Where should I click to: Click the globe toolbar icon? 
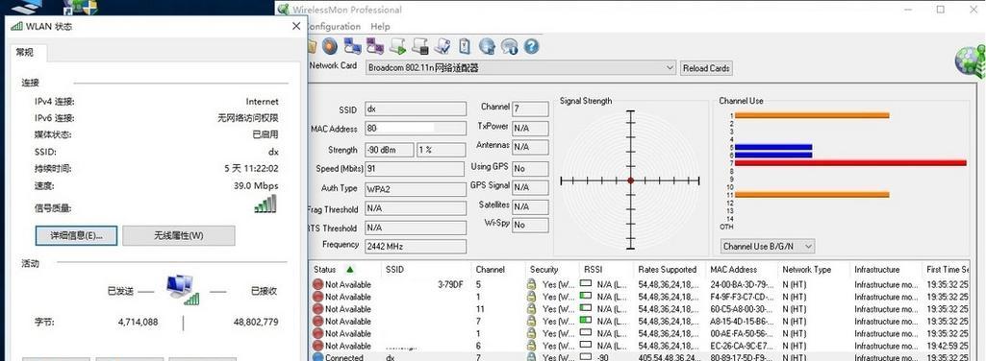[487, 46]
